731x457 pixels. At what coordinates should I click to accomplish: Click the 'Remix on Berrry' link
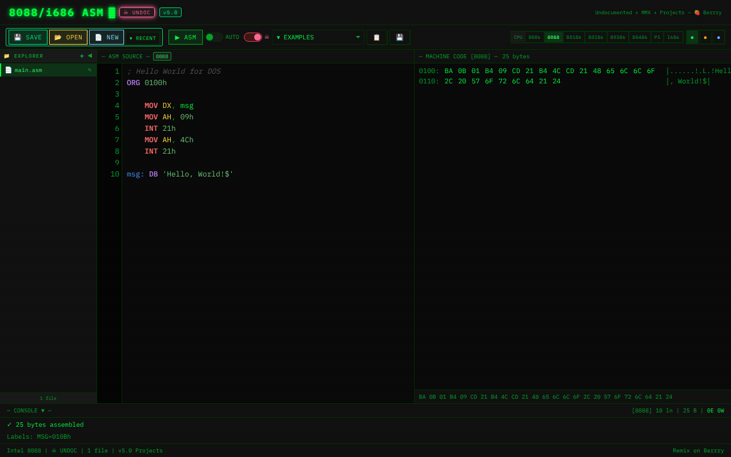pyautogui.click(x=698, y=451)
